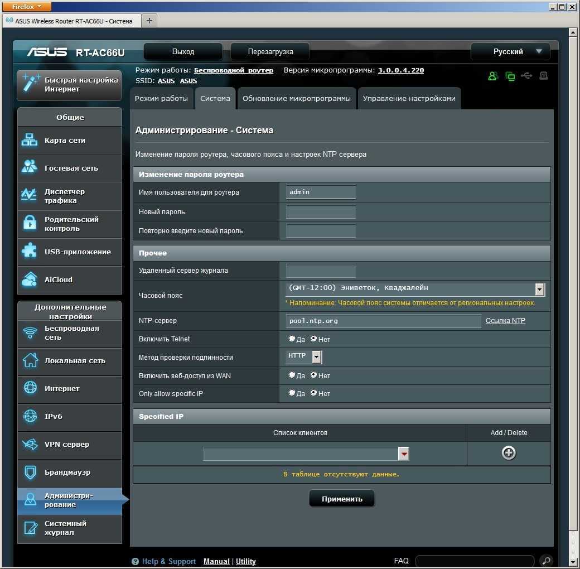
Task: Click the plus icon to add client
Action: tap(508, 453)
